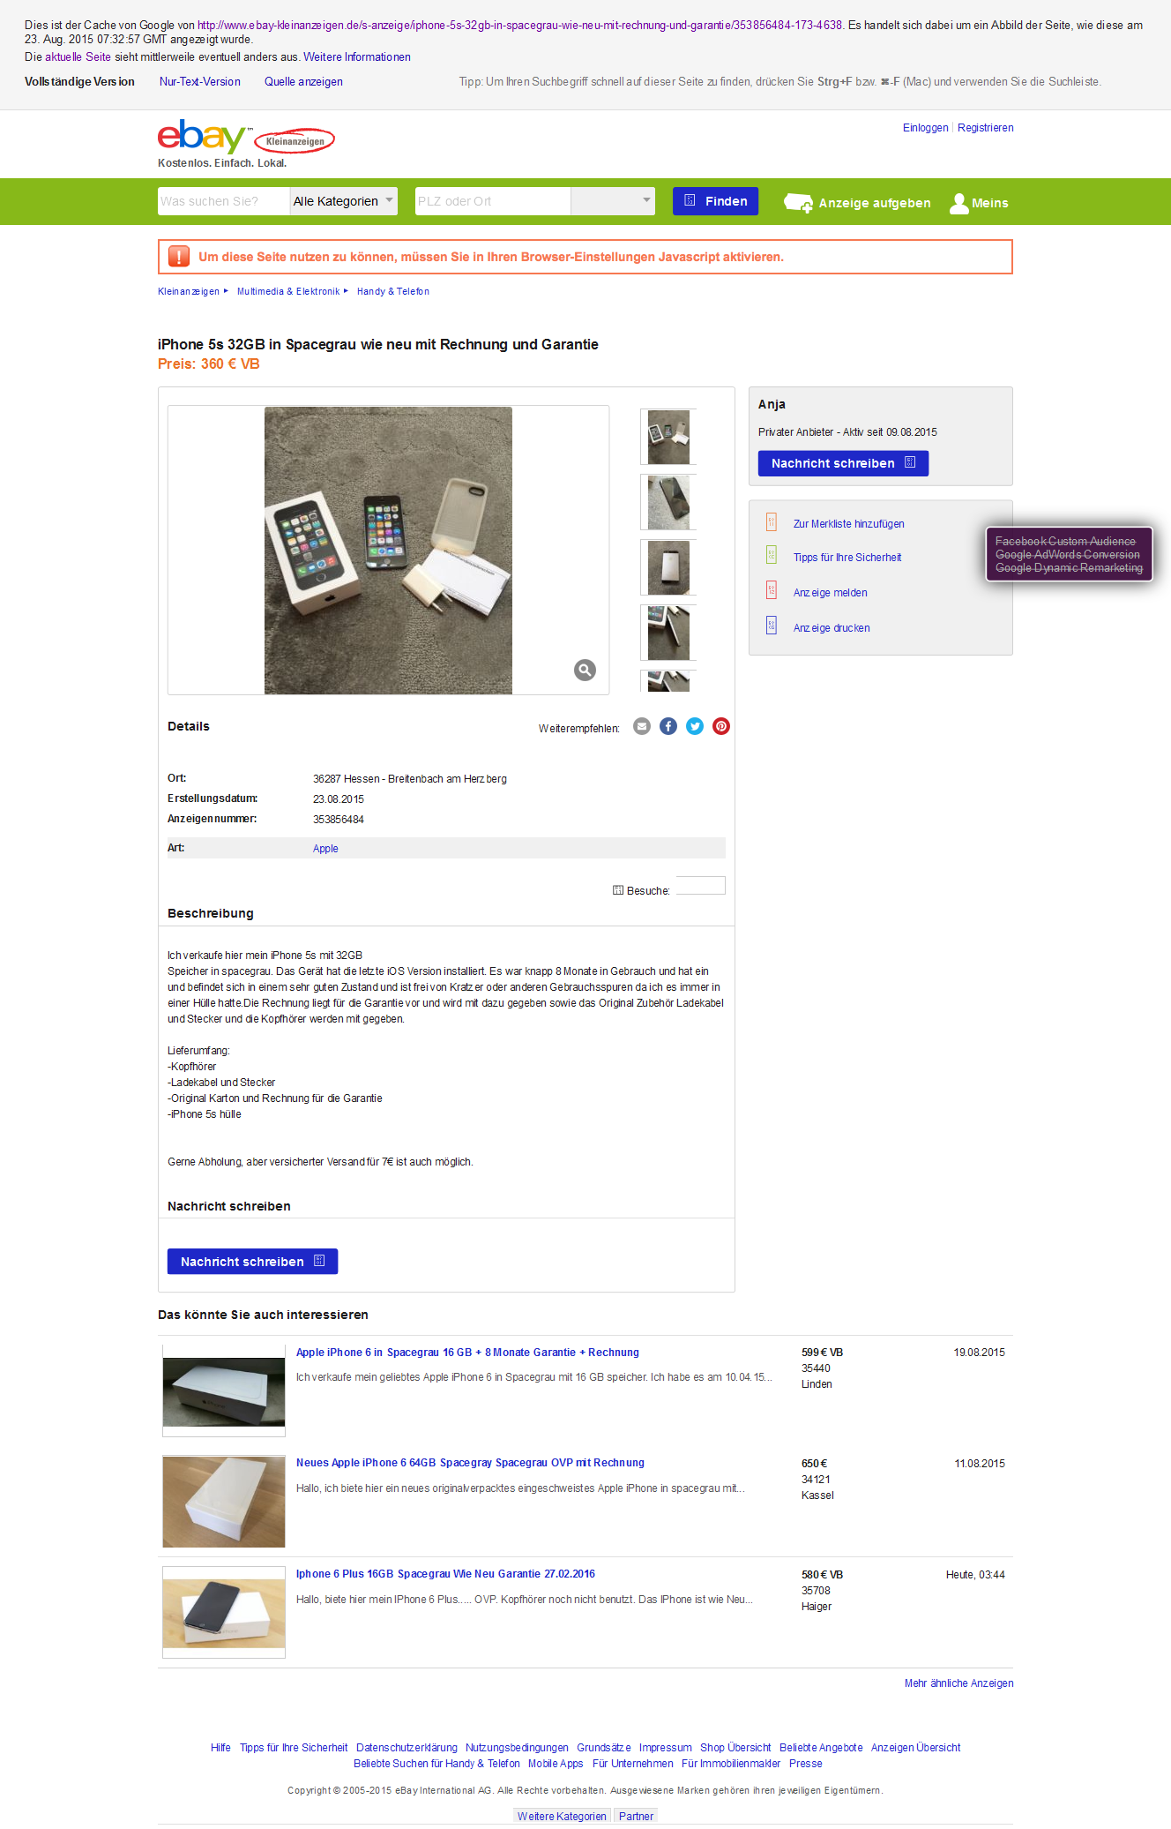
Task: Share listing via Pinterest icon
Action: [721, 726]
